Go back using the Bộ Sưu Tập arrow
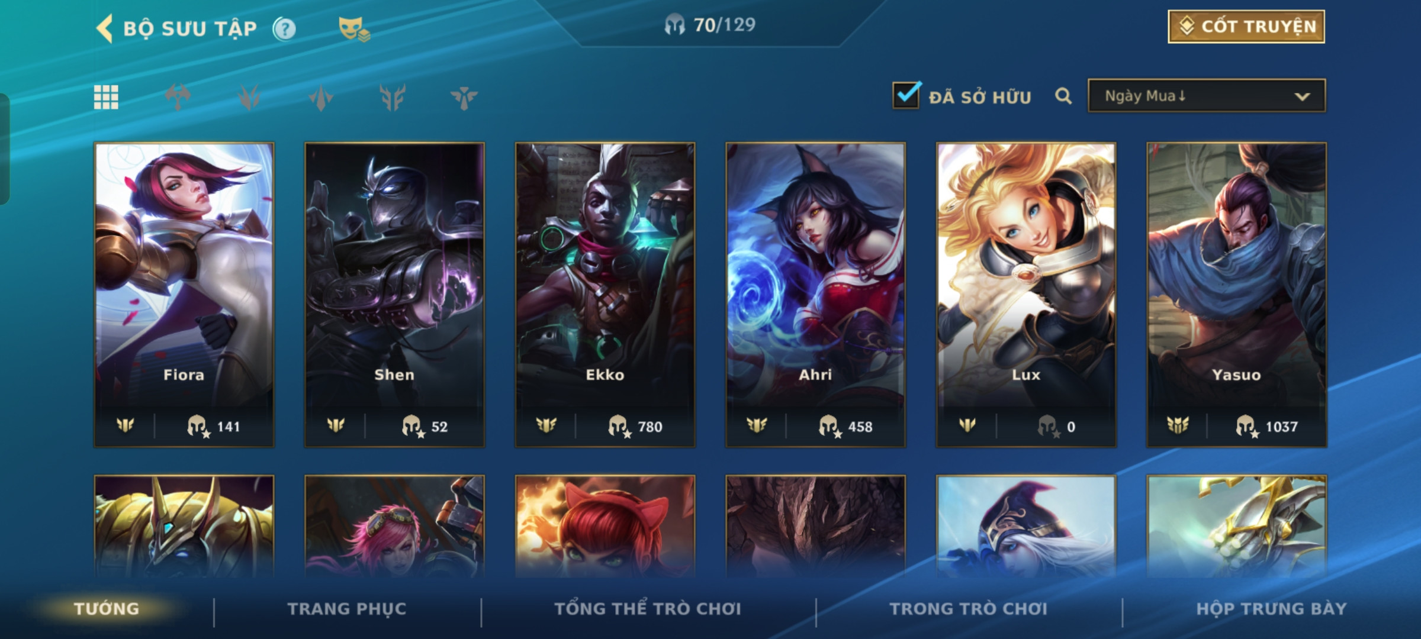 click(105, 28)
